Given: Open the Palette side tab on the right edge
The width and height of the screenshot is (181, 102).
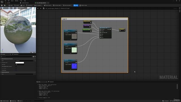Looking at the screenshot, I should coord(180,10).
